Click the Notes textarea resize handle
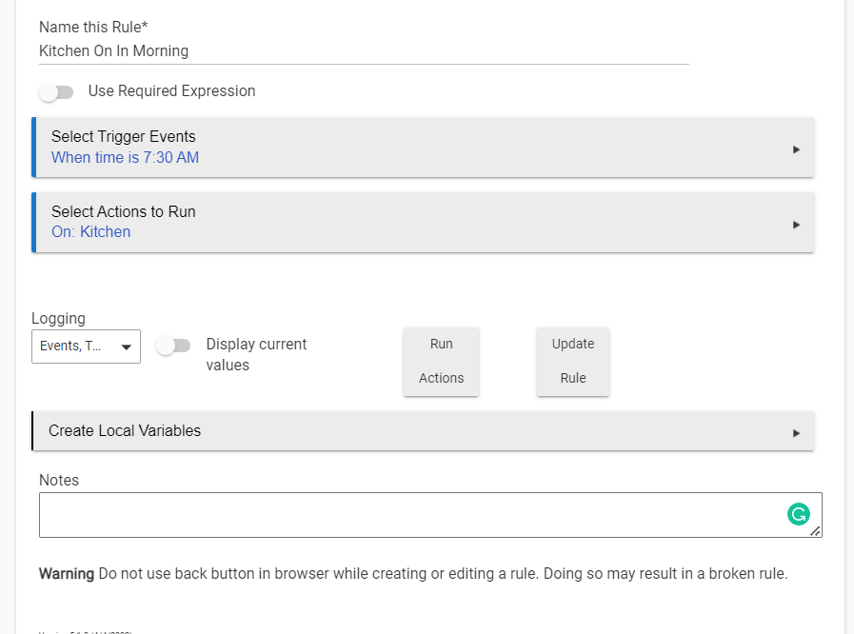 coord(815,531)
